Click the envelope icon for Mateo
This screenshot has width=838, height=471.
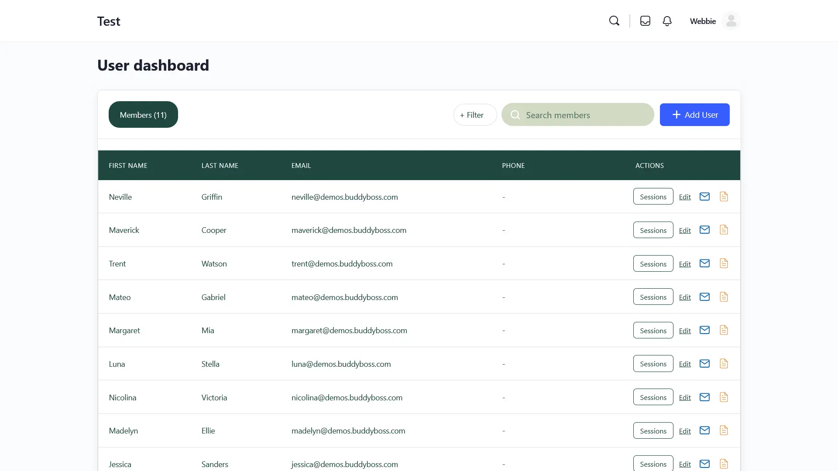(704, 297)
